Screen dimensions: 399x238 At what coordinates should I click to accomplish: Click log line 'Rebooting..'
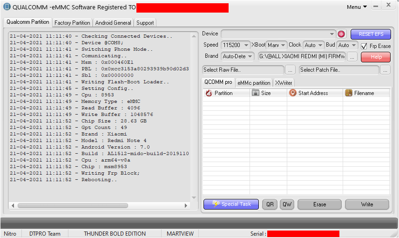[63, 180]
